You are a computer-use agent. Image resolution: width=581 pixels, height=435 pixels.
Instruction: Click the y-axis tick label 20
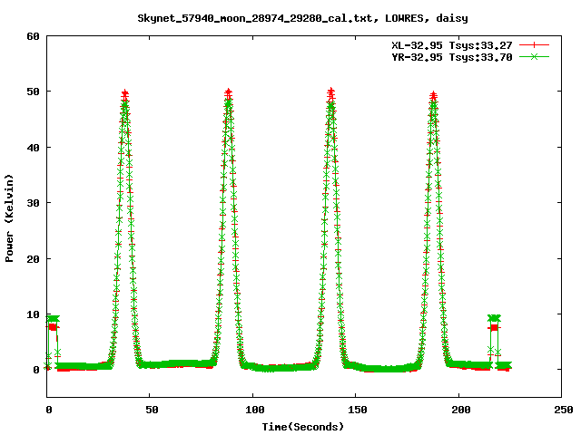[33, 259]
